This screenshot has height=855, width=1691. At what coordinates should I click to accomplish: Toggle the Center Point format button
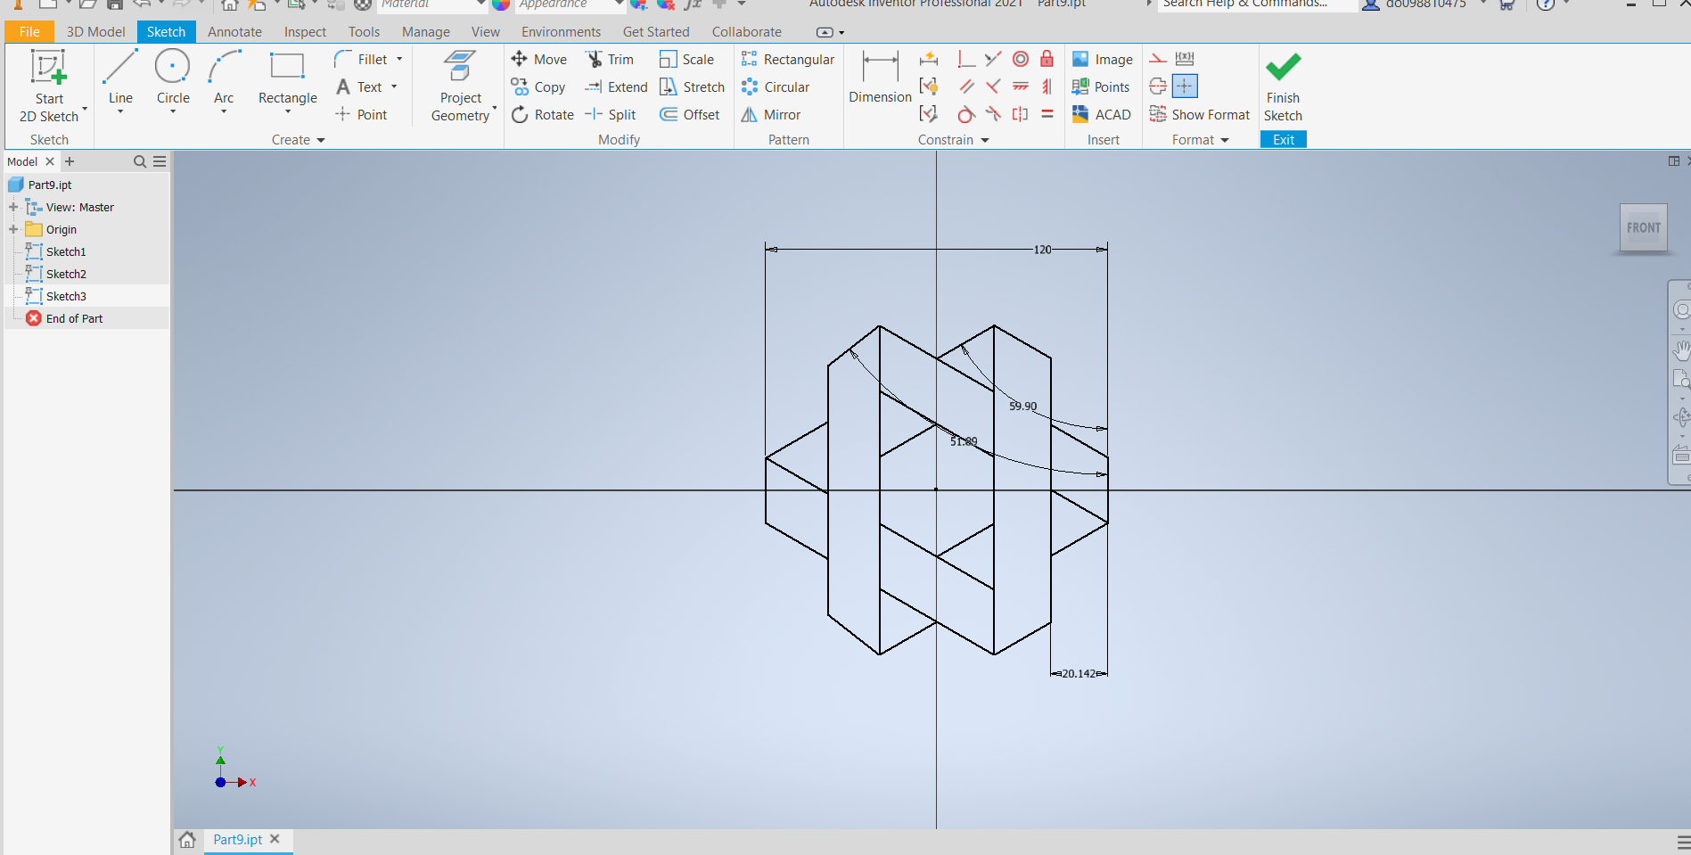coord(1185,86)
